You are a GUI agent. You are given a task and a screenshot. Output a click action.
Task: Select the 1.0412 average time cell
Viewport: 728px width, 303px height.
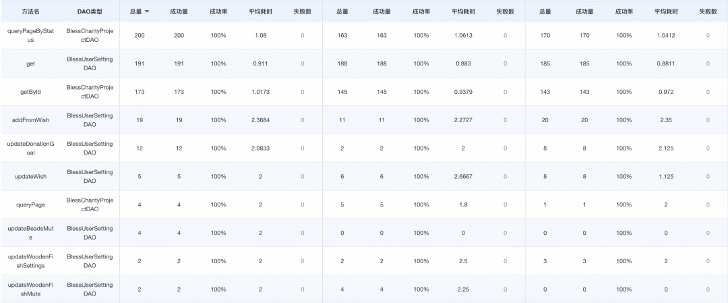(x=666, y=35)
